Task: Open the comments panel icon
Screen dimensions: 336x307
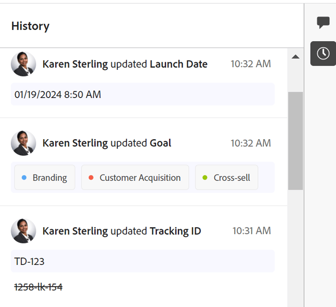Action: click(x=323, y=22)
